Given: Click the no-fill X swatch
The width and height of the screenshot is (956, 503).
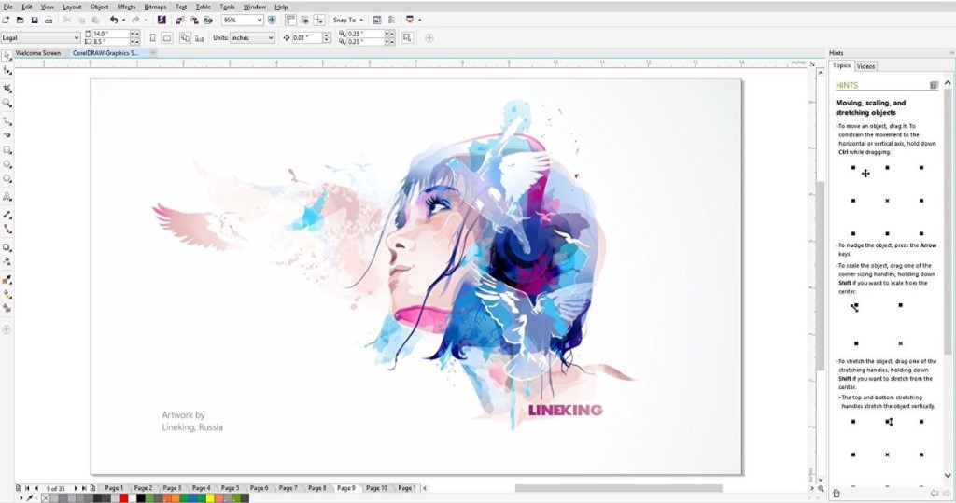Looking at the screenshot, I should 45,498.
